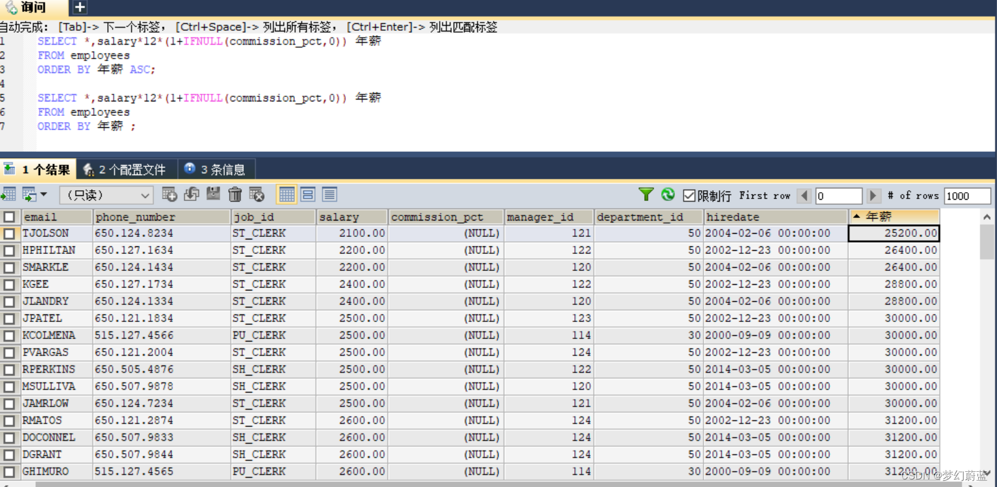Check the JLANDRY row checkbox
Viewport: 997px width, 487px height.
click(9, 302)
